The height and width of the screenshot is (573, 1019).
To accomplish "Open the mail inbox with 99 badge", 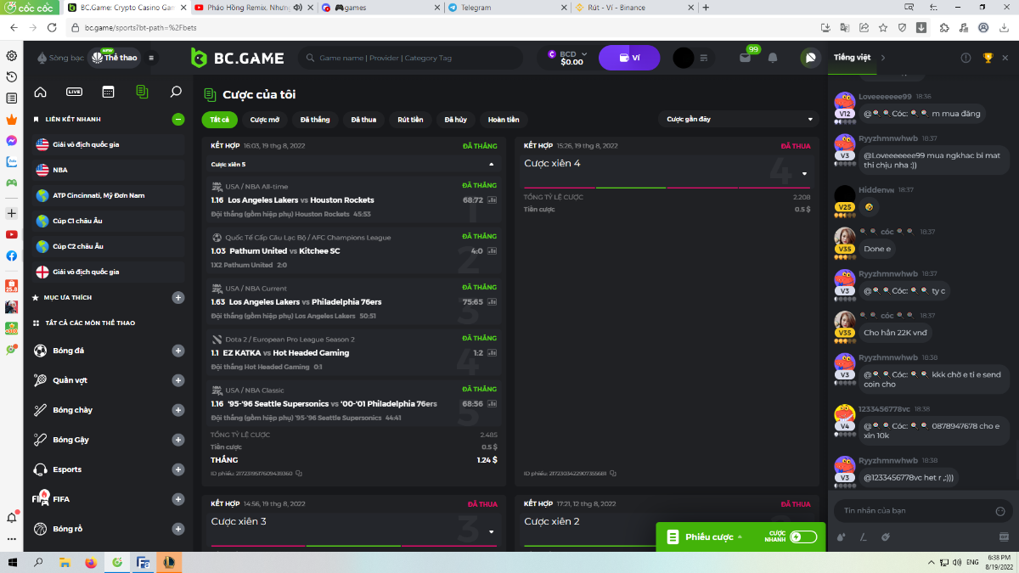I will [746, 58].
